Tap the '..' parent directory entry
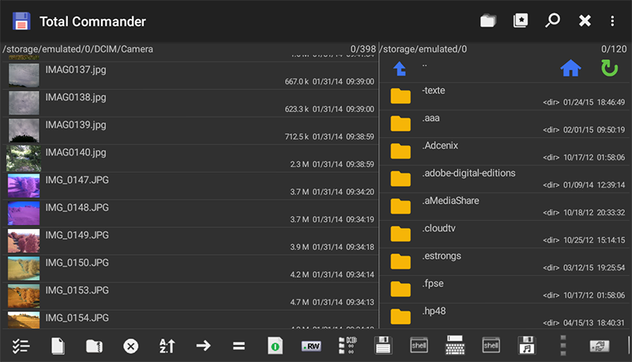 [x=424, y=65]
